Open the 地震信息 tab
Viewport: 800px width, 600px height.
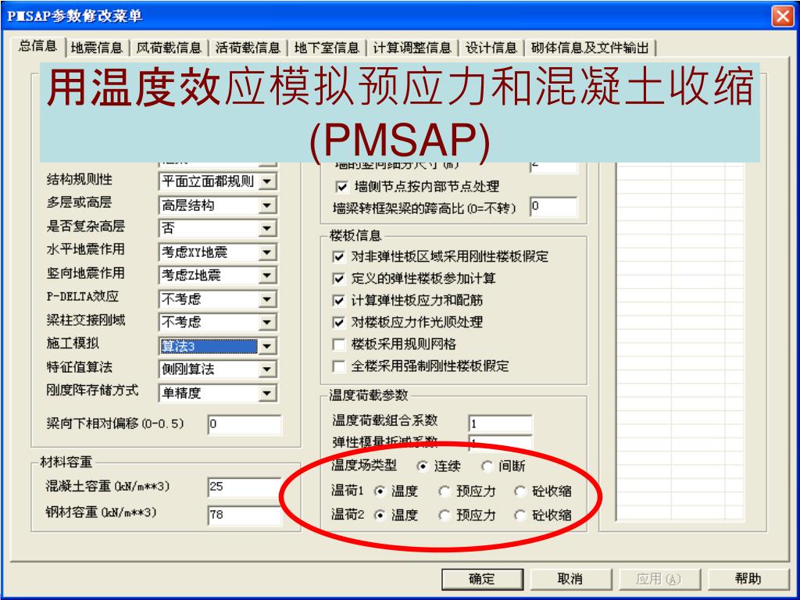pos(96,48)
